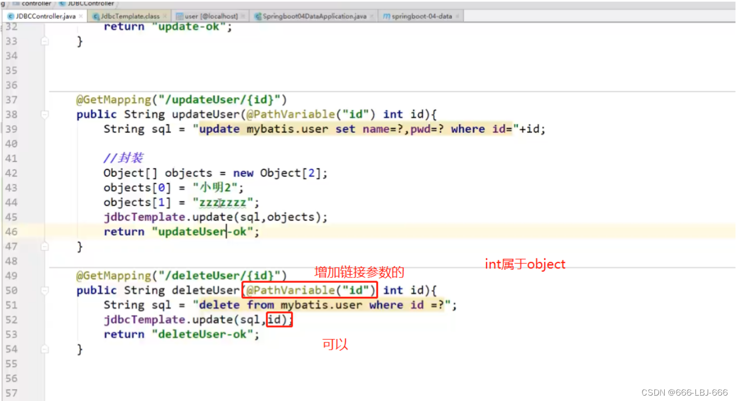Close the JDBCController.java tab
Image resolution: width=736 pixels, height=401 pixels.
81,16
